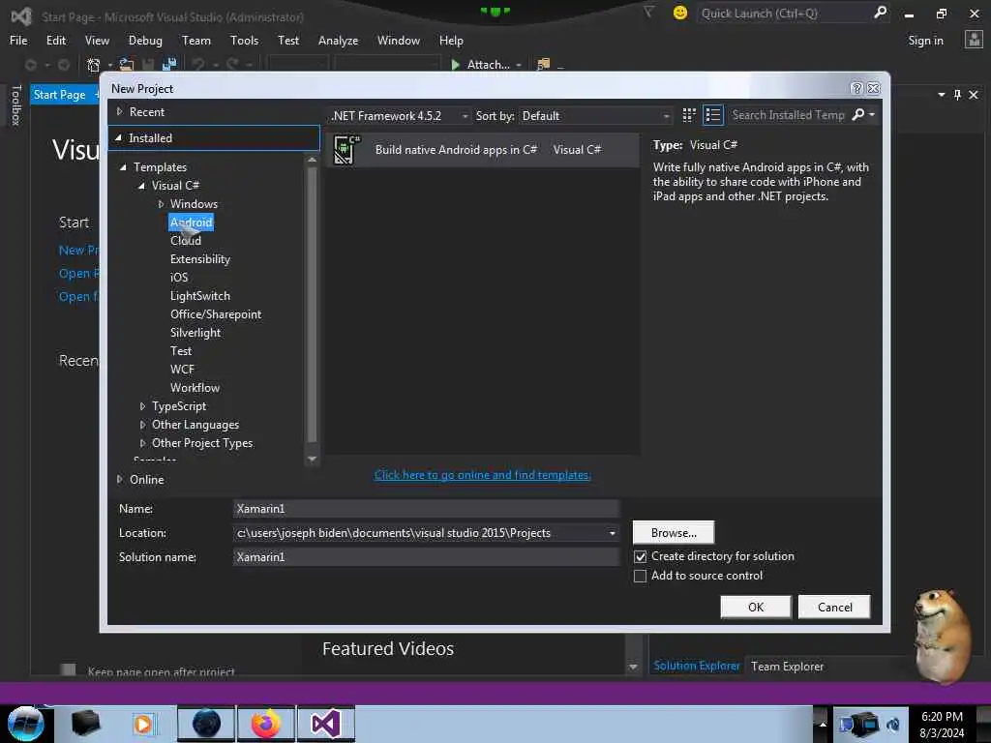Viewport: 991px width, 743px height.
Task: Click the Save All toolbar icon
Action: coord(168,65)
